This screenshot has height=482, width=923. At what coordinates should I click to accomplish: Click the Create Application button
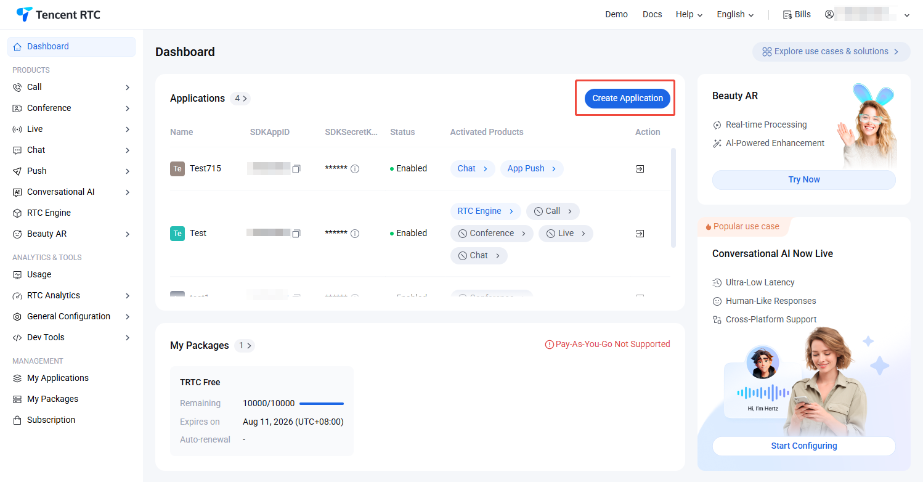627,98
